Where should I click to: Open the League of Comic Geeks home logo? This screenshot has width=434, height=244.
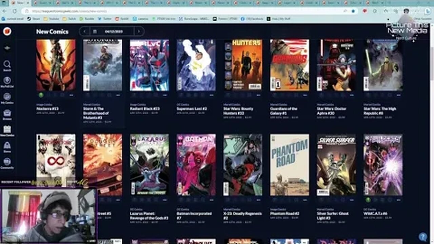[x=7, y=32]
